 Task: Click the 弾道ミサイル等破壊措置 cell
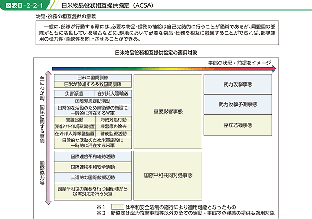point(74,127)
